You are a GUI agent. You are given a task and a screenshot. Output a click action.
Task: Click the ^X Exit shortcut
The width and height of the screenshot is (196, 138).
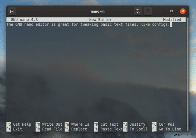[x=14, y=129]
